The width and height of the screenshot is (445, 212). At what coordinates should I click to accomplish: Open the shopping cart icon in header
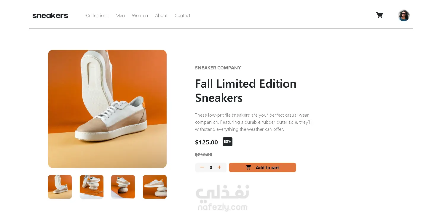click(x=379, y=15)
